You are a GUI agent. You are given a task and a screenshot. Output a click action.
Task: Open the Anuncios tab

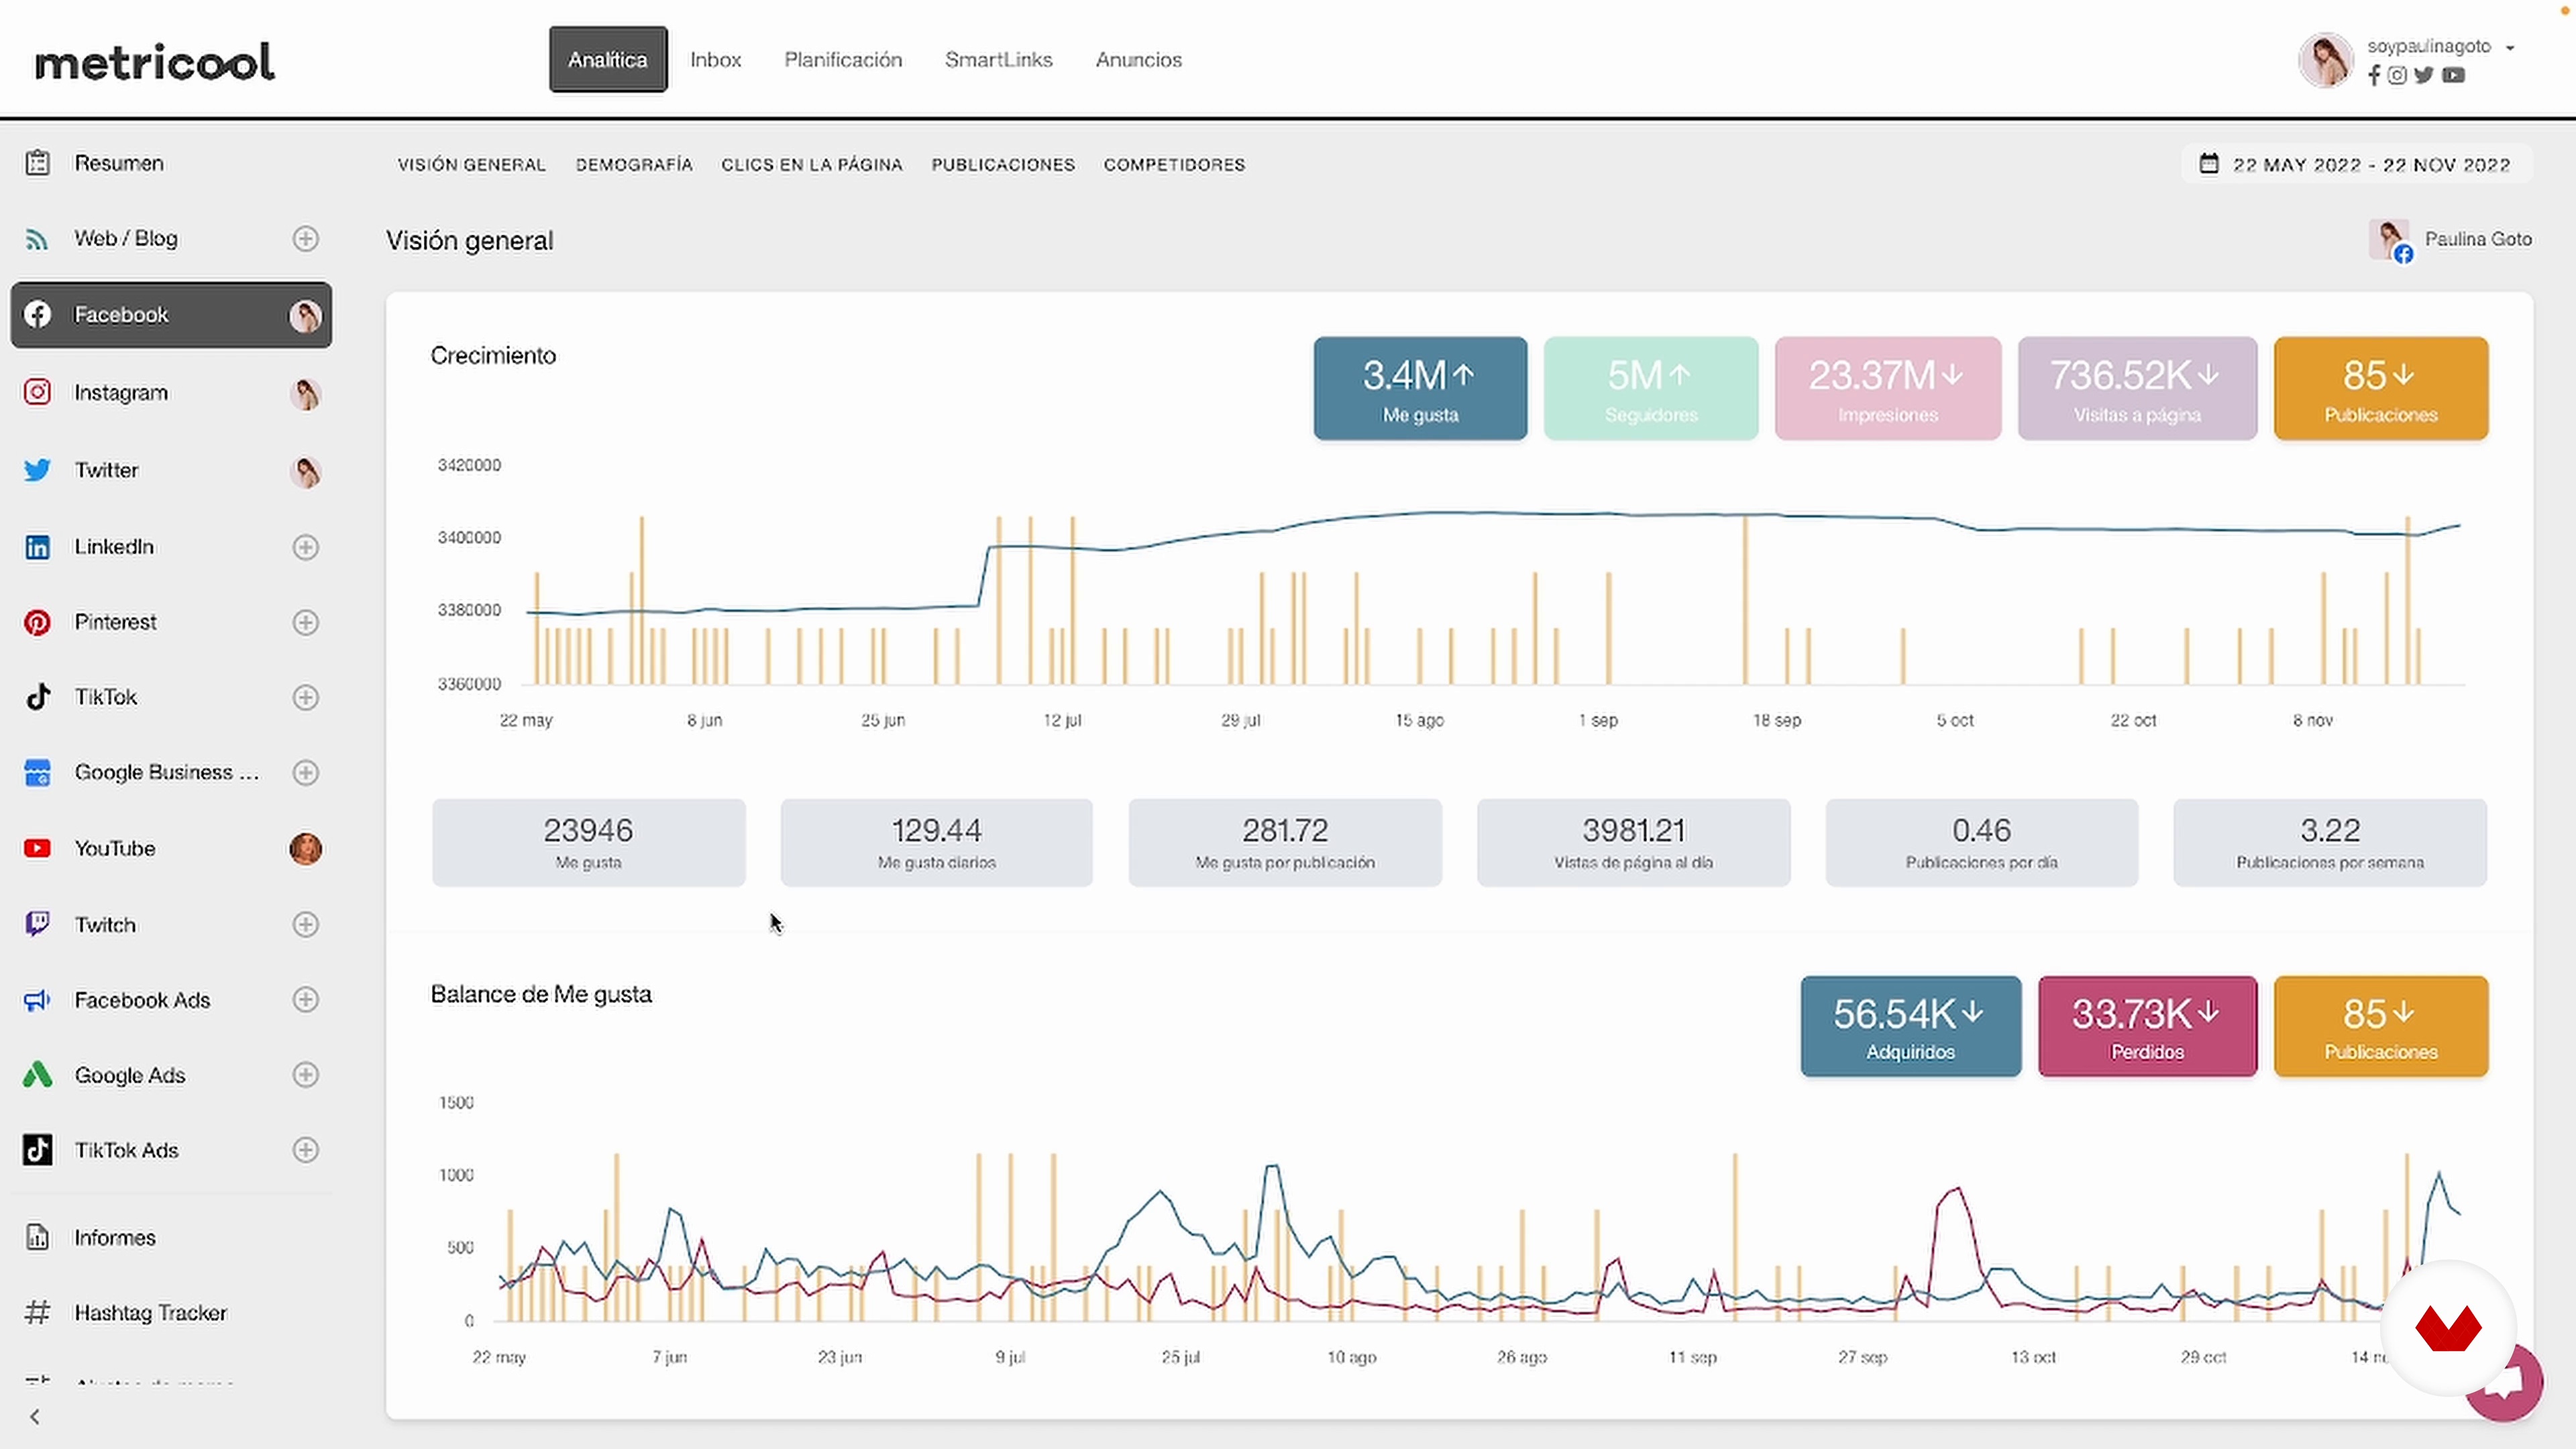coord(1138,60)
